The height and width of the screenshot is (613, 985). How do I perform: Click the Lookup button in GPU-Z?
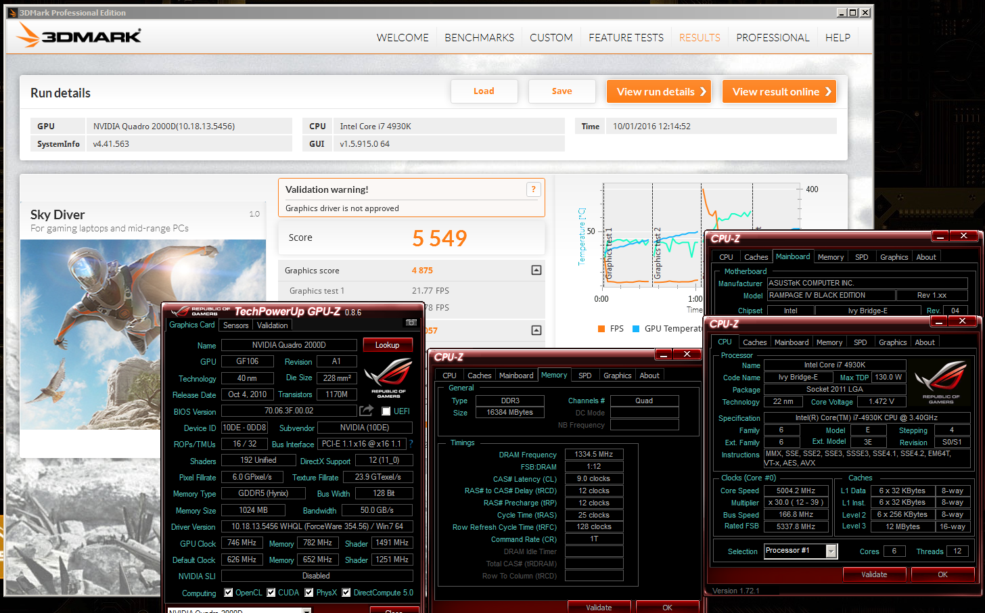[388, 345]
